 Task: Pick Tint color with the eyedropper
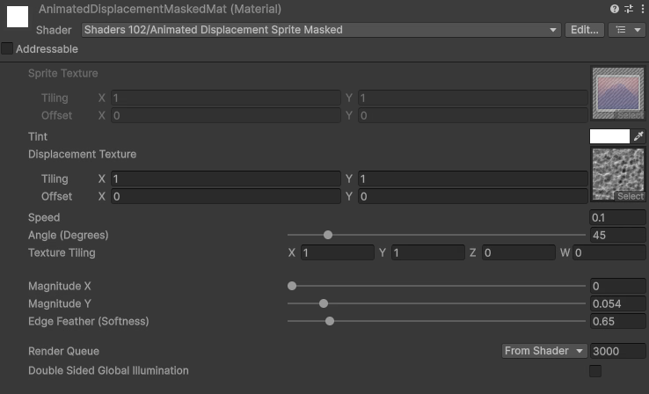click(639, 136)
